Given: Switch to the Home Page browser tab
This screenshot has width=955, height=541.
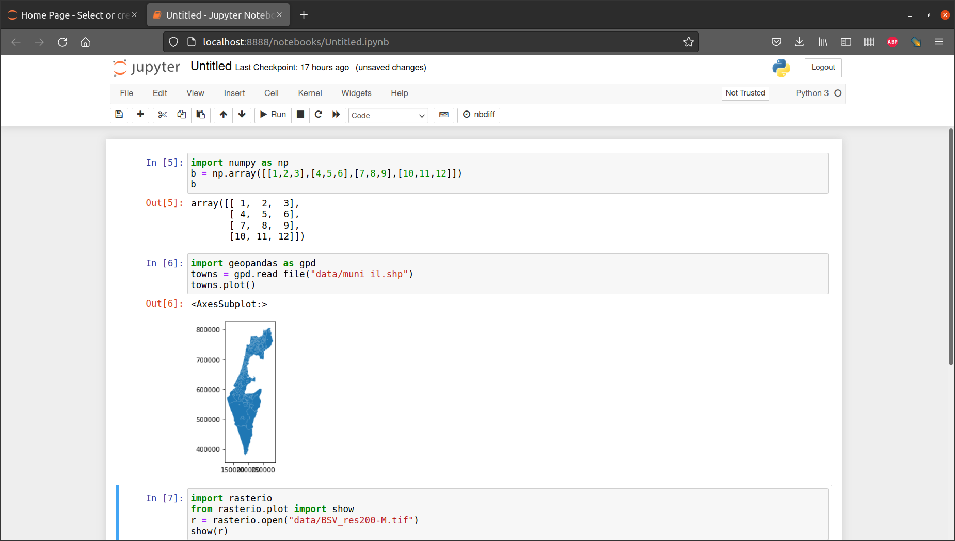Looking at the screenshot, I should [x=72, y=14].
